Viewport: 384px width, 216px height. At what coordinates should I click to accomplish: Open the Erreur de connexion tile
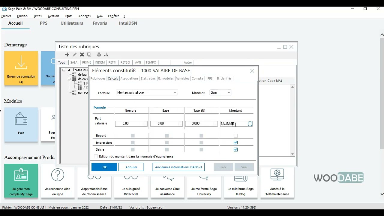[x=21, y=68]
